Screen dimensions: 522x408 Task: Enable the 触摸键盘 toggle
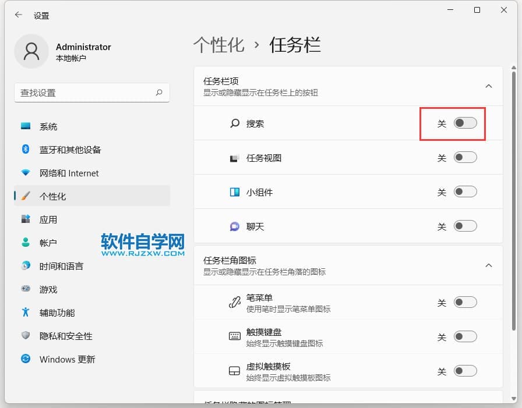click(x=465, y=337)
